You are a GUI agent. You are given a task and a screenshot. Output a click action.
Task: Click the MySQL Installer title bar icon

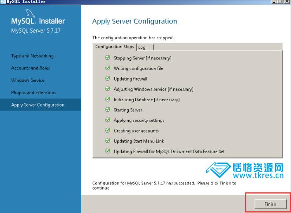point(3,2)
